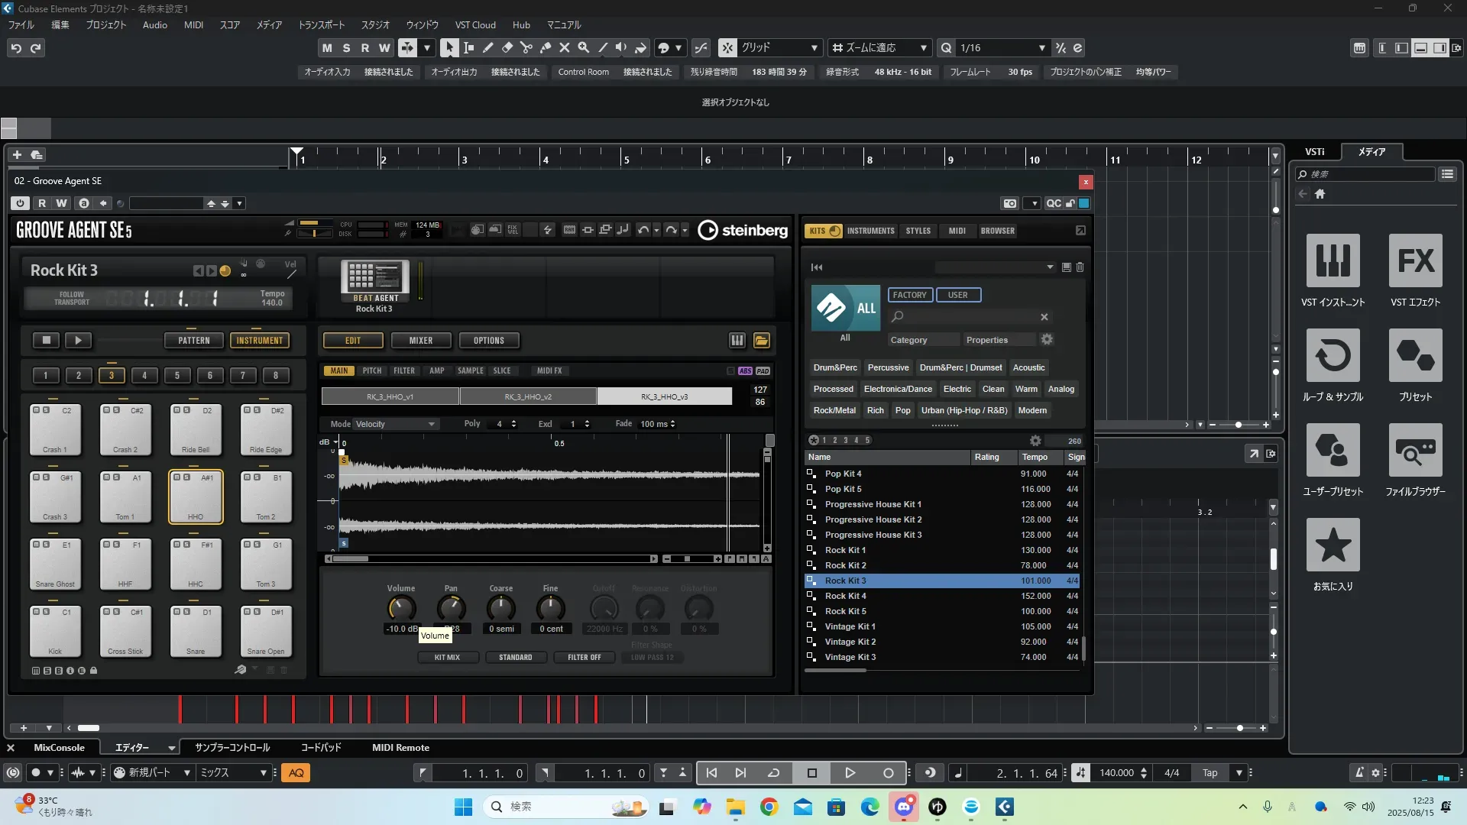Image resolution: width=1467 pixels, height=825 pixels.
Task: Click the KIT MIX output button
Action: pos(447,657)
